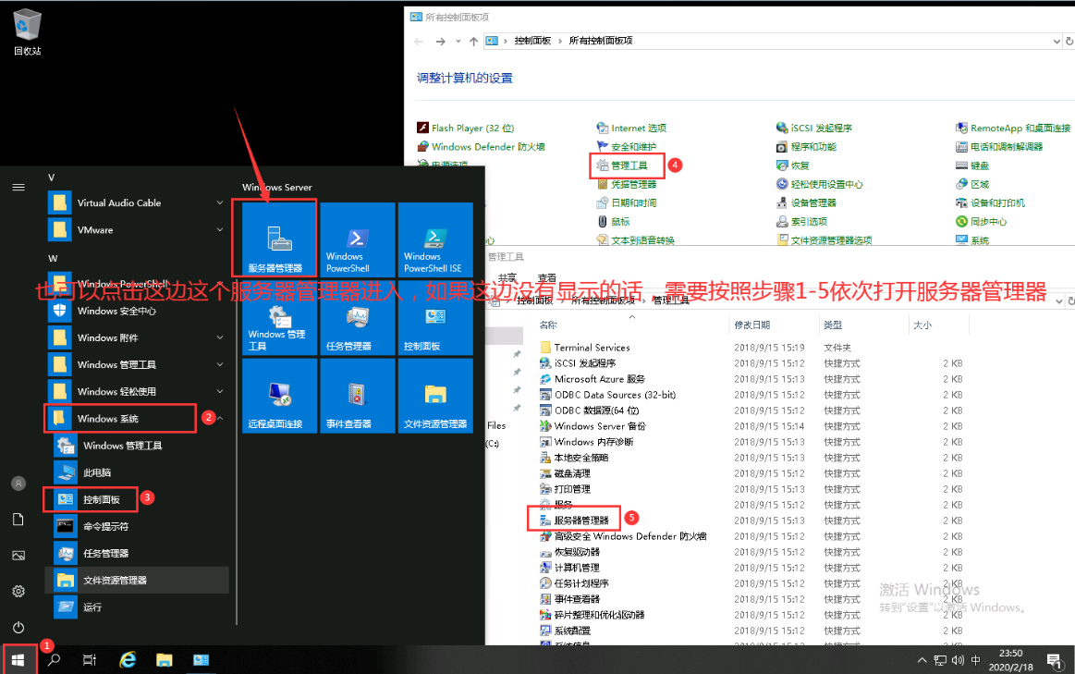Open the Windows PowerShell ISE tile
Screen dimensions: 1075x674
434,240
